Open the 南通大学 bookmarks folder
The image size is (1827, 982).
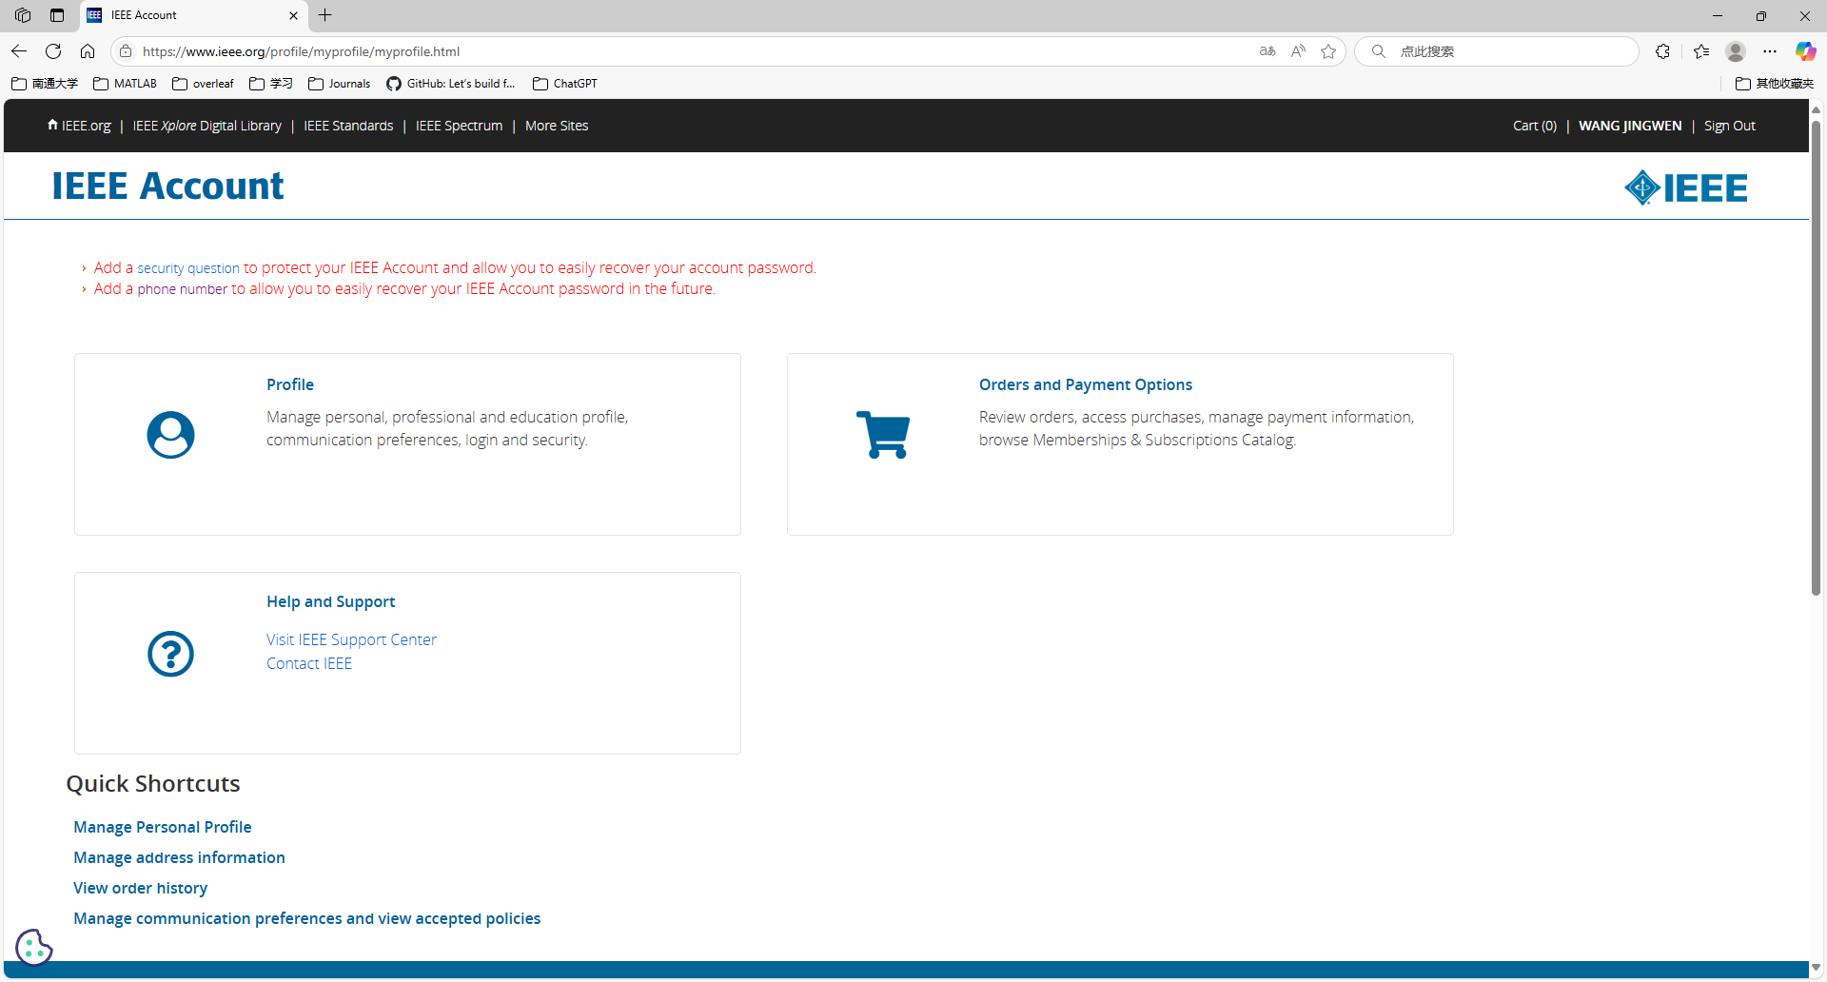coord(45,84)
